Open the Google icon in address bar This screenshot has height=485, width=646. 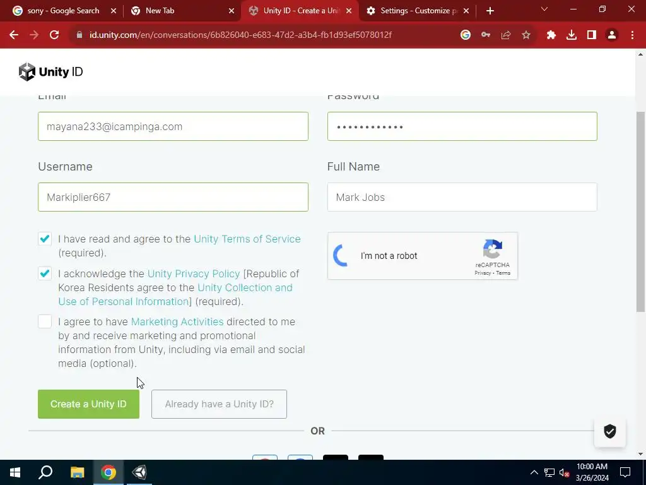coord(466,35)
